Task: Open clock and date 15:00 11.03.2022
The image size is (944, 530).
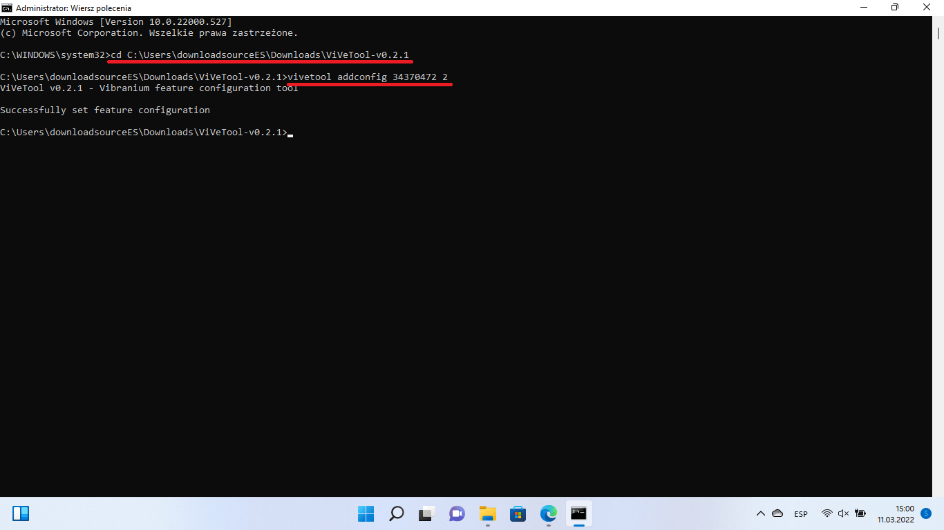Action: (896, 514)
